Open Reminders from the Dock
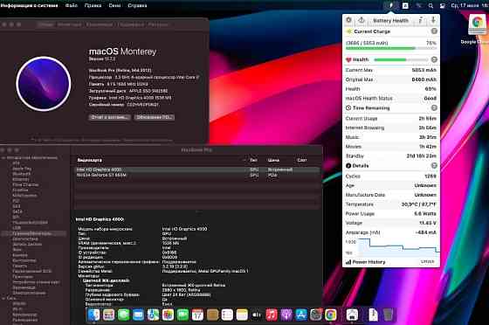 227,315
